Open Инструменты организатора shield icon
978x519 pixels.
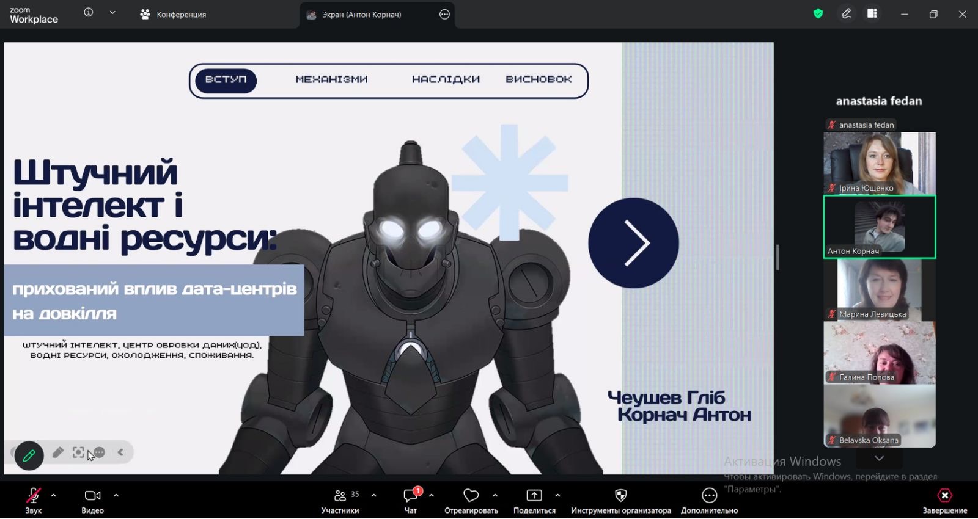point(620,500)
